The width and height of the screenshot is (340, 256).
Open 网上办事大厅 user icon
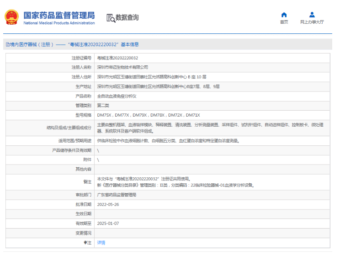(x=312, y=15)
